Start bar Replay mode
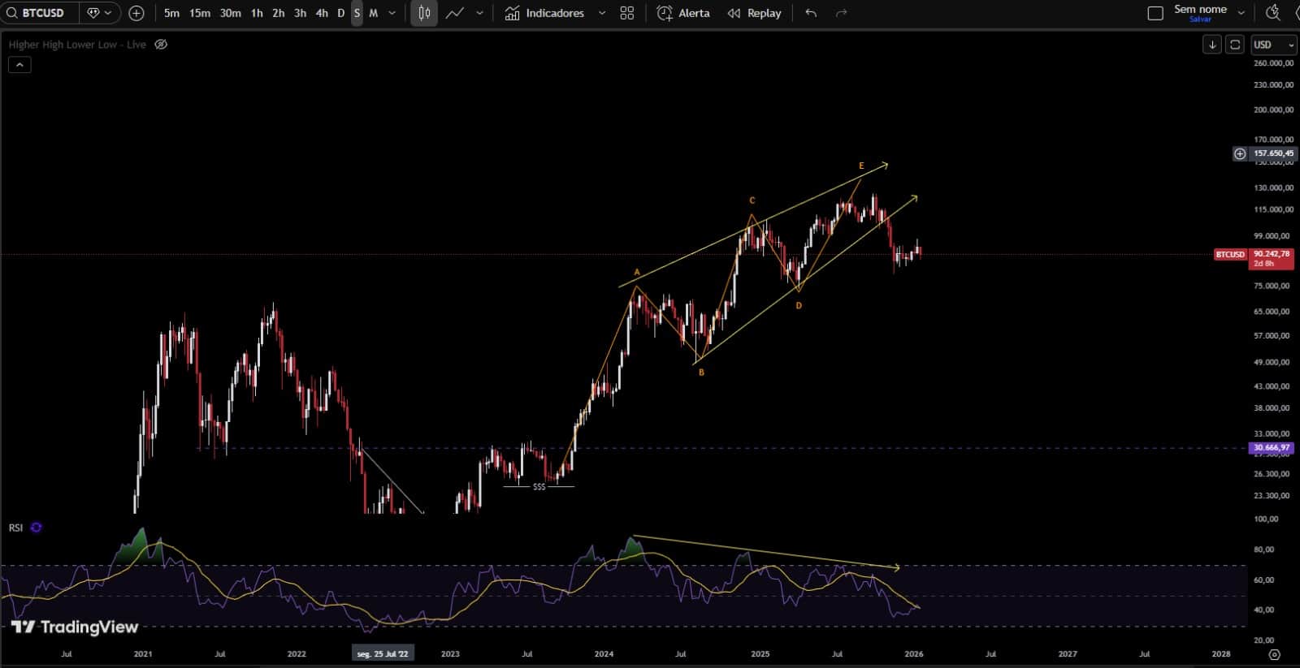The image size is (1300, 668). [x=754, y=13]
